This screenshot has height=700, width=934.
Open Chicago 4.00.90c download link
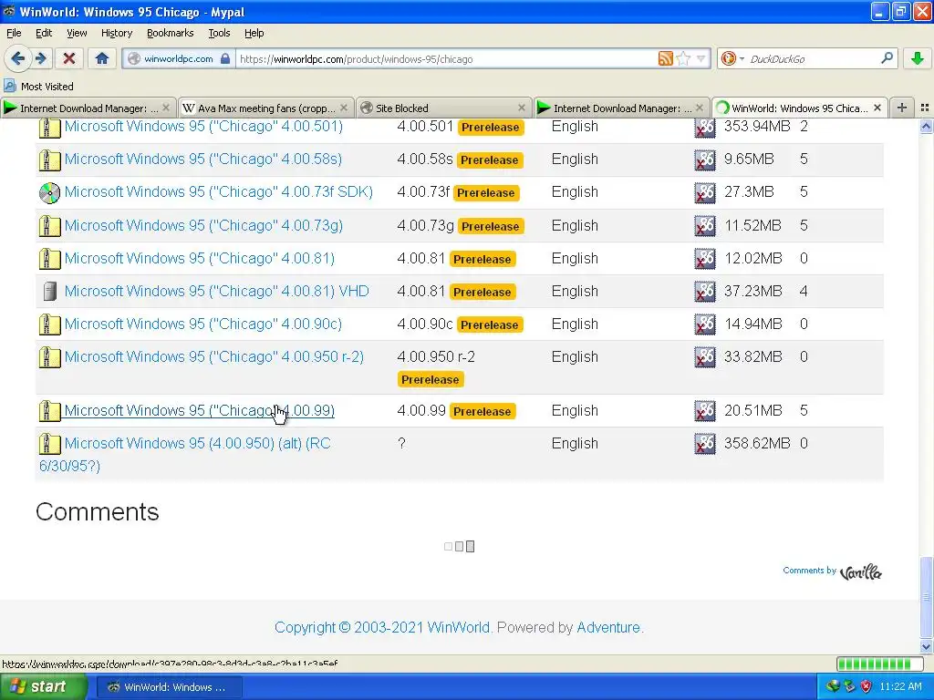[203, 324]
